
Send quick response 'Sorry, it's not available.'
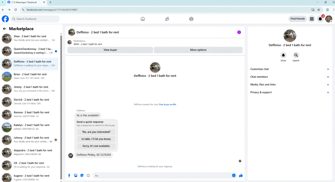coord(96,146)
